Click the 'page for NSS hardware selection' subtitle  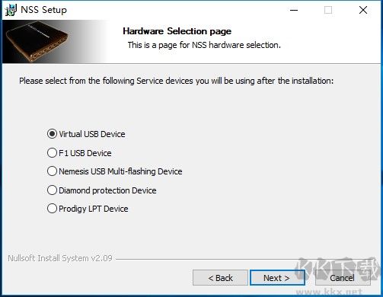pyautogui.click(x=219, y=45)
